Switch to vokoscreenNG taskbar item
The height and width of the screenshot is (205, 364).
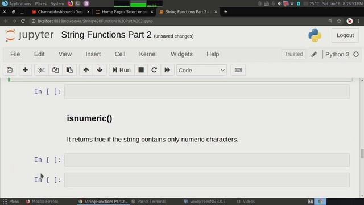205,202
